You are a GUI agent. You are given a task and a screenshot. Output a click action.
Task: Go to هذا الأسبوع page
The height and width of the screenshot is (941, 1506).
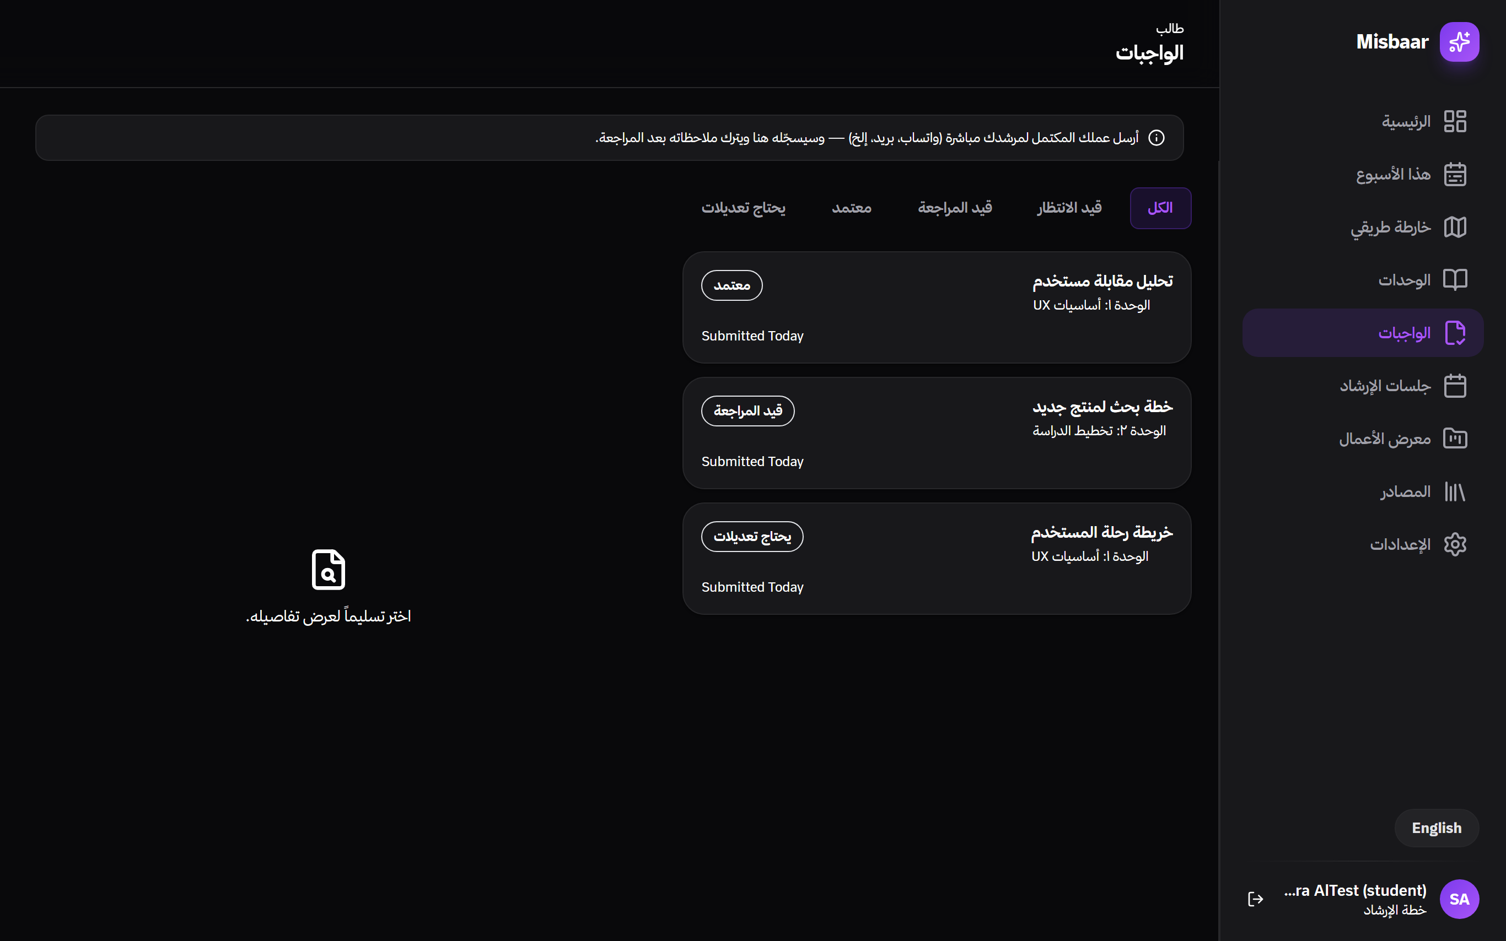click(x=1362, y=174)
